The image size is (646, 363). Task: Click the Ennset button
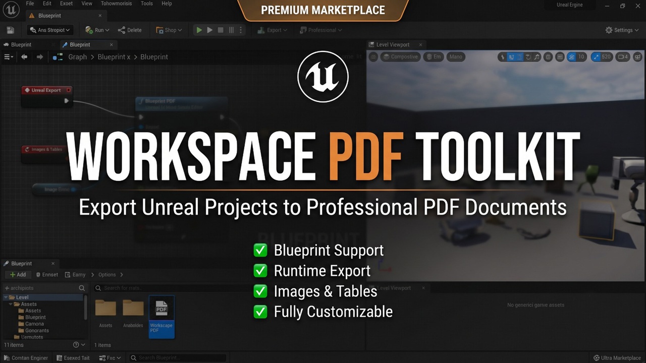pos(47,275)
